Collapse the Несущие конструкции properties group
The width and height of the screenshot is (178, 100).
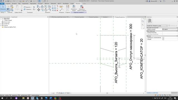(177, 28)
